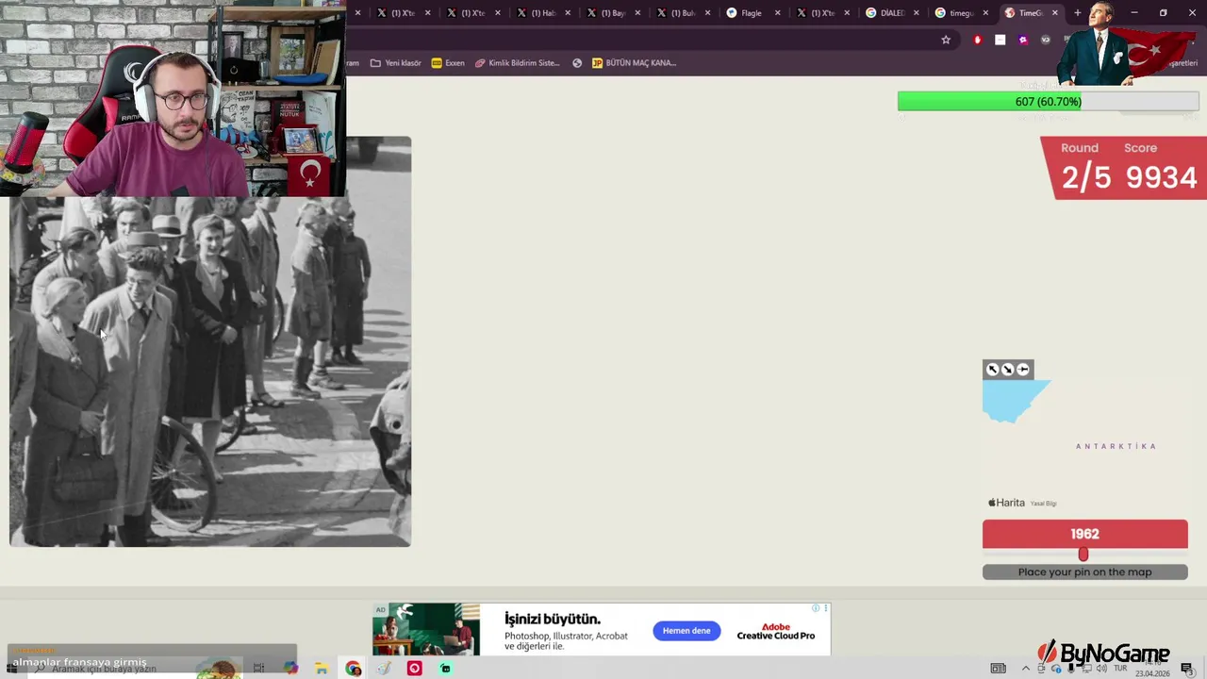
Task: Switch to Chrome in the taskbar
Action: (353, 669)
